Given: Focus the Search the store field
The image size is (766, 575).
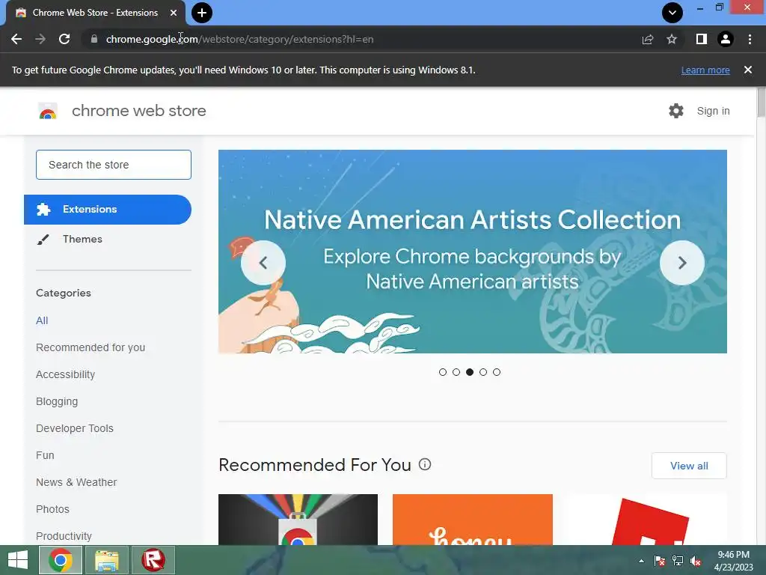Looking at the screenshot, I should (x=114, y=165).
